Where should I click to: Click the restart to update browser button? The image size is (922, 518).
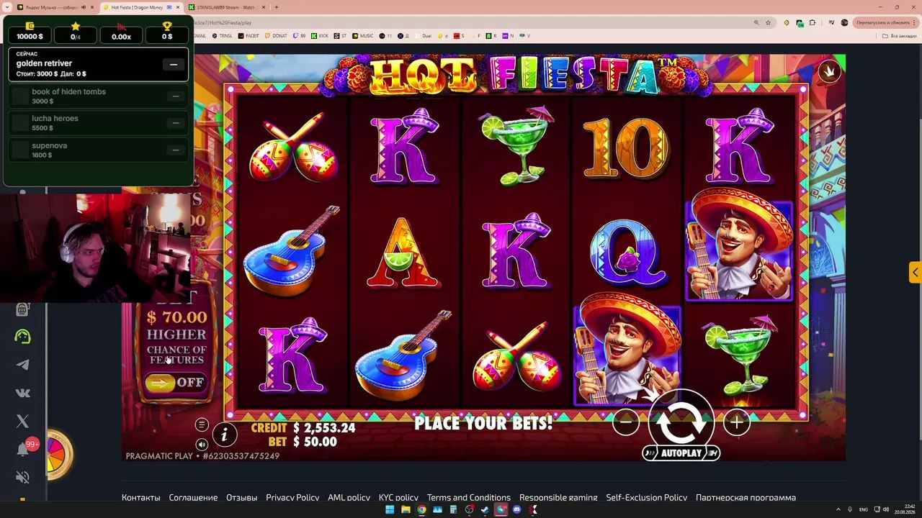[x=885, y=22]
